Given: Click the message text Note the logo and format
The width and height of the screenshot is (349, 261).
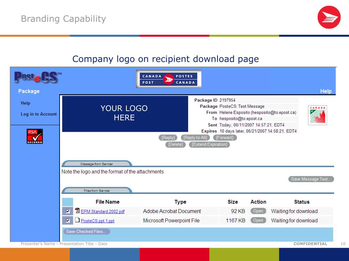Looking at the screenshot, I should [x=112, y=172].
